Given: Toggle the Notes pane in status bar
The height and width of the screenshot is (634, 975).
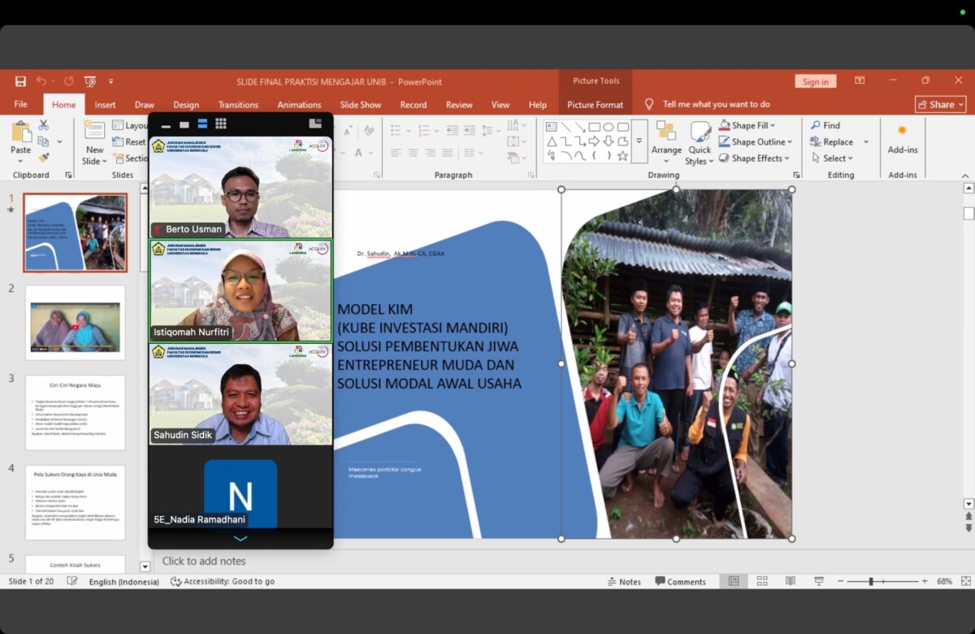Looking at the screenshot, I should point(624,581).
